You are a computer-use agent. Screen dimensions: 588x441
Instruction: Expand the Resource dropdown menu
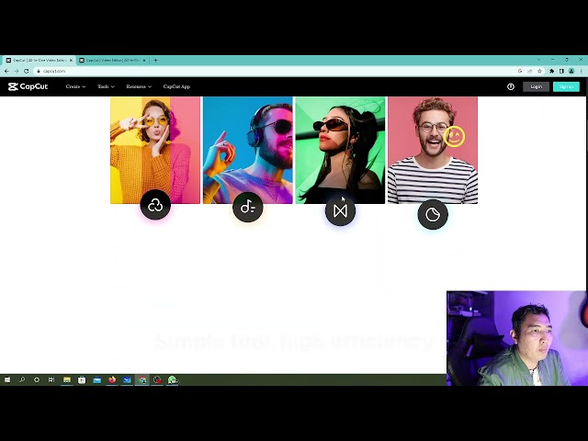pyautogui.click(x=139, y=86)
